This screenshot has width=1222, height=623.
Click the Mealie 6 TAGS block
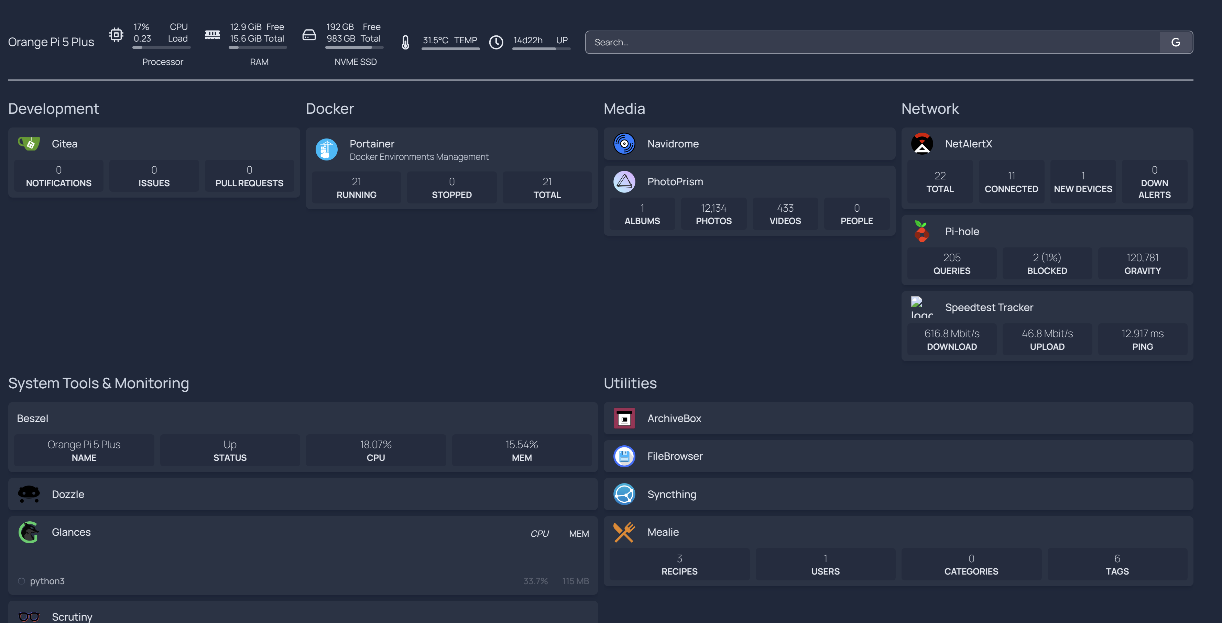coord(1117,564)
